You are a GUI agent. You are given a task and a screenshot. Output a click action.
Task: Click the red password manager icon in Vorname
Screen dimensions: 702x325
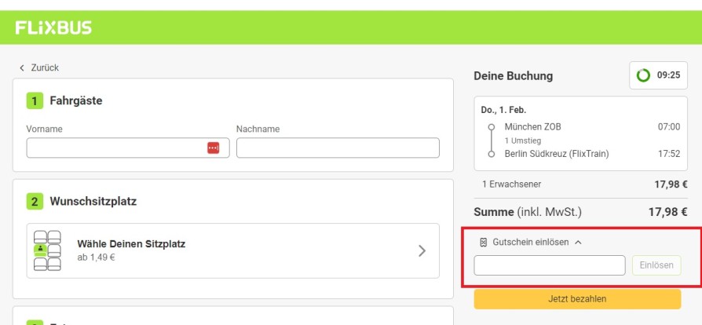213,148
